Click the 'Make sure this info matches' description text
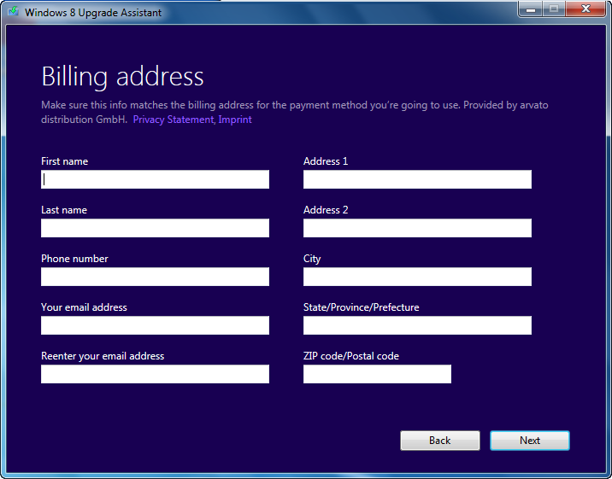This screenshot has width=612, height=479. [295, 112]
